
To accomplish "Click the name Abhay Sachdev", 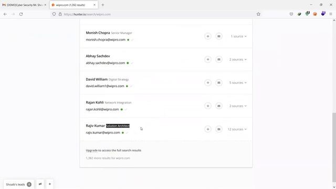I will [98, 56].
